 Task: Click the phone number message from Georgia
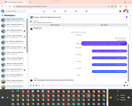point(53,80)
